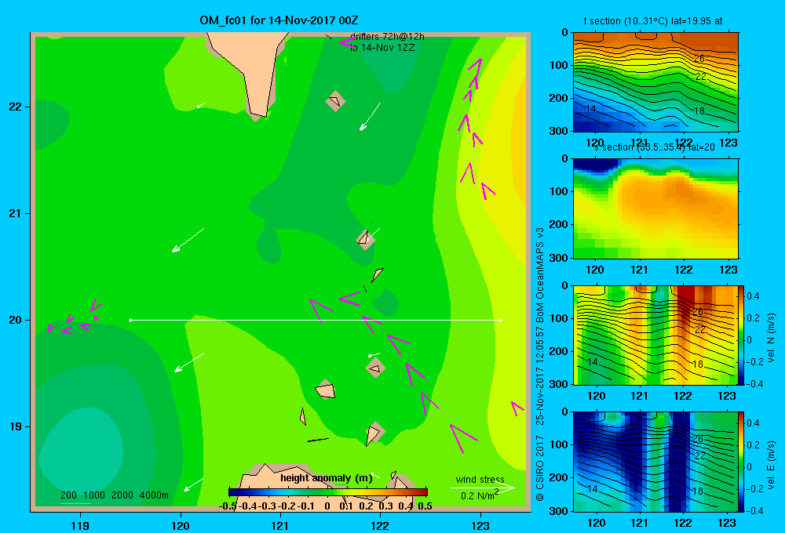Click the white wind arrow near 120E, 20.7N

[188, 240]
